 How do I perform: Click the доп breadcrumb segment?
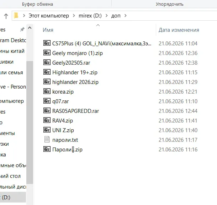coord(116,16)
